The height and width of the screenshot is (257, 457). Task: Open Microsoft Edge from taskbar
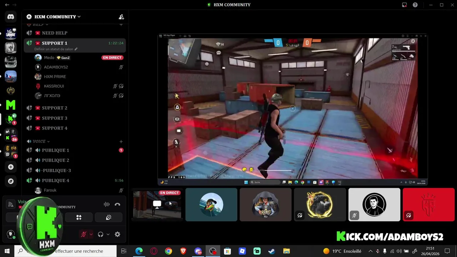pos(139,251)
